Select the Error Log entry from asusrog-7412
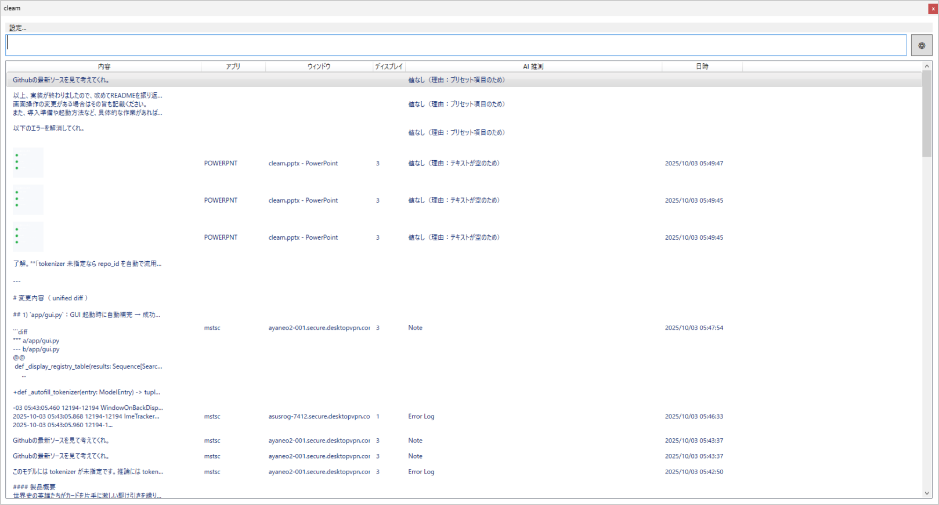The width and height of the screenshot is (939, 505). pos(421,417)
